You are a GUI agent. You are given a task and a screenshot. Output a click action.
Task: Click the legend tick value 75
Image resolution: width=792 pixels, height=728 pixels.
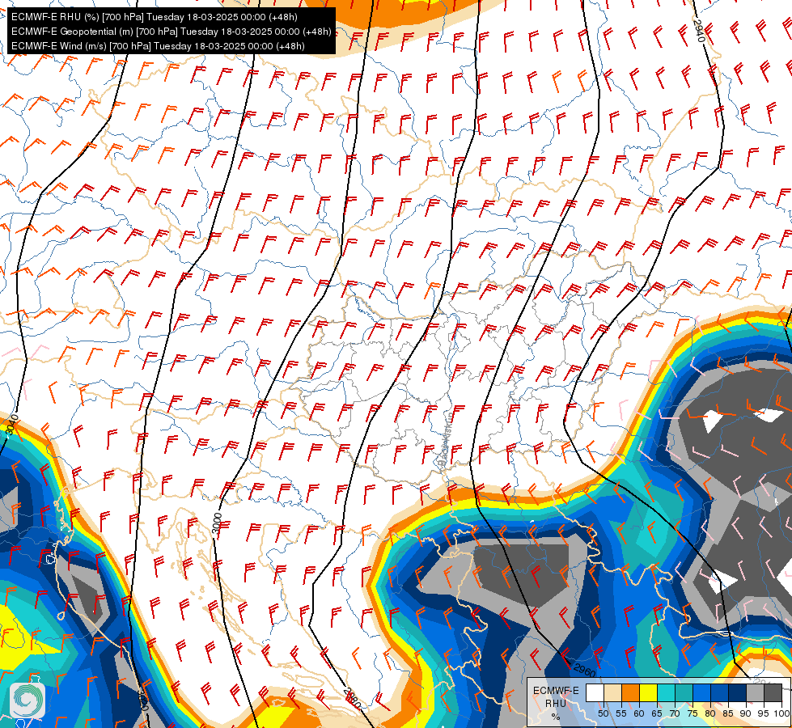[x=692, y=713]
